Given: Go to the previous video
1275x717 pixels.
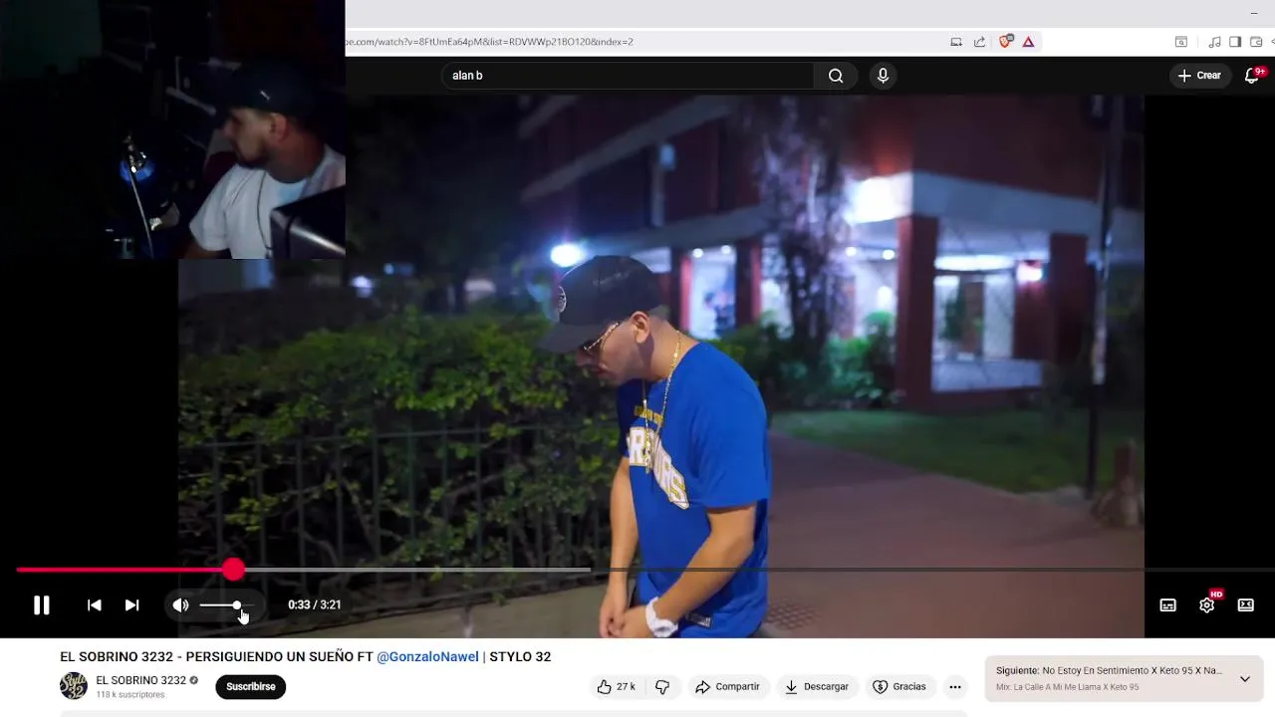Looking at the screenshot, I should pyautogui.click(x=94, y=604).
